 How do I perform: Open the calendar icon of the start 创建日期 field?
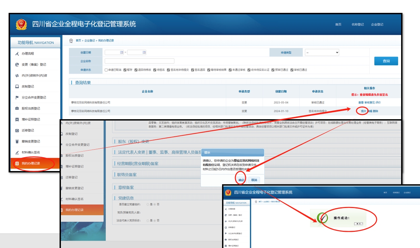click(x=121, y=53)
